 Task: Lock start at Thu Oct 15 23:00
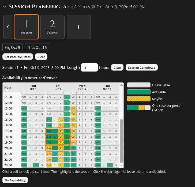[107, 165]
